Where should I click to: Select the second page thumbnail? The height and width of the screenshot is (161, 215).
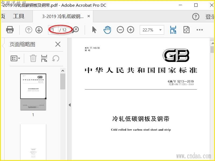pyautogui.click(x=33, y=142)
